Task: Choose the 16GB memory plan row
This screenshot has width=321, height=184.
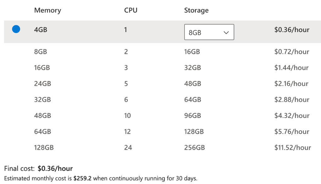Action: pos(42,68)
